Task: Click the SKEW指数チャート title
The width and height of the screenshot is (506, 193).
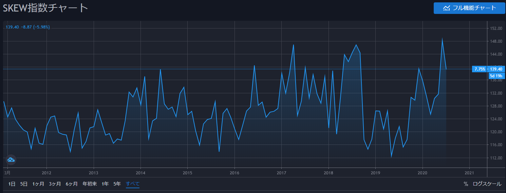Action: (45, 8)
